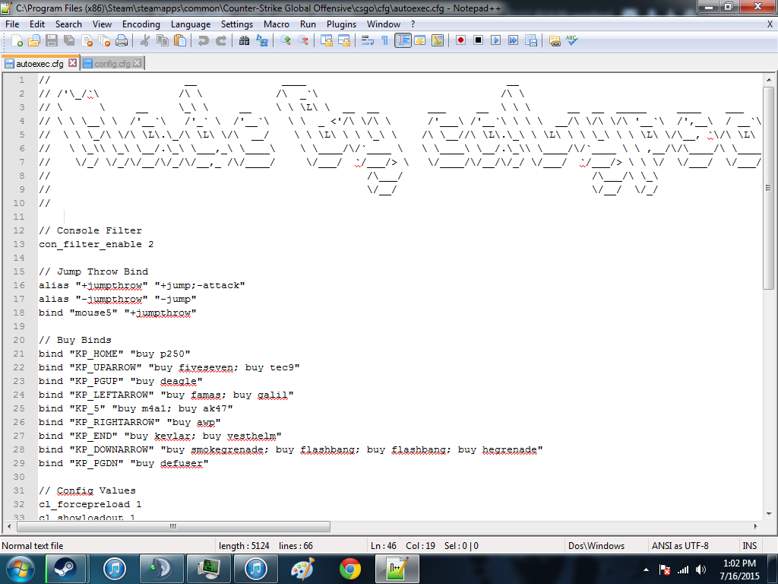The height and width of the screenshot is (584, 778).
Task: Open Google Chrome from the taskbar
Action: [x=349, y=569]
